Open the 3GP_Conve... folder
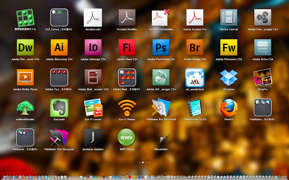 pyautogui.click(x=59, y=18)
